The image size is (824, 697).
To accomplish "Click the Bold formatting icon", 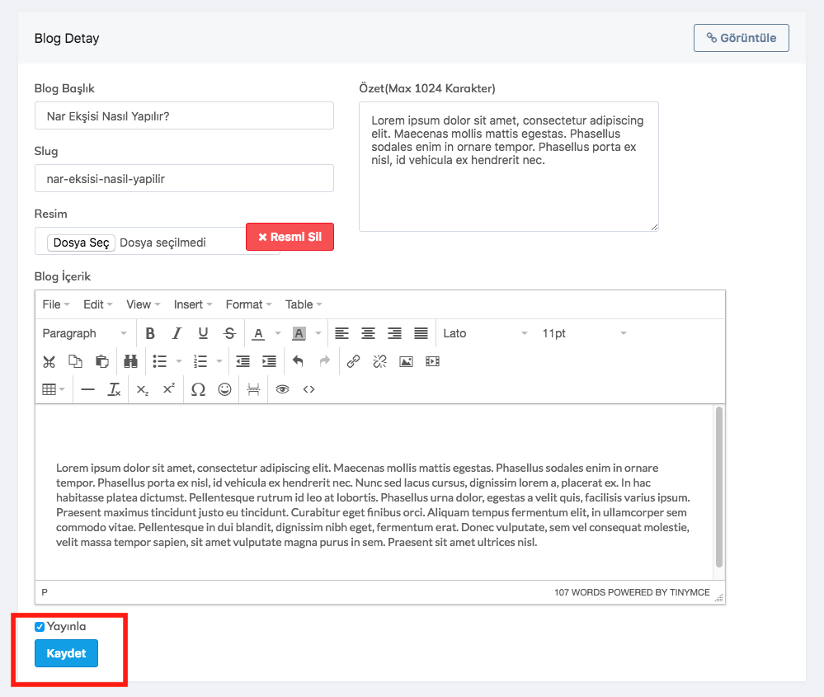I will (150, 333).
